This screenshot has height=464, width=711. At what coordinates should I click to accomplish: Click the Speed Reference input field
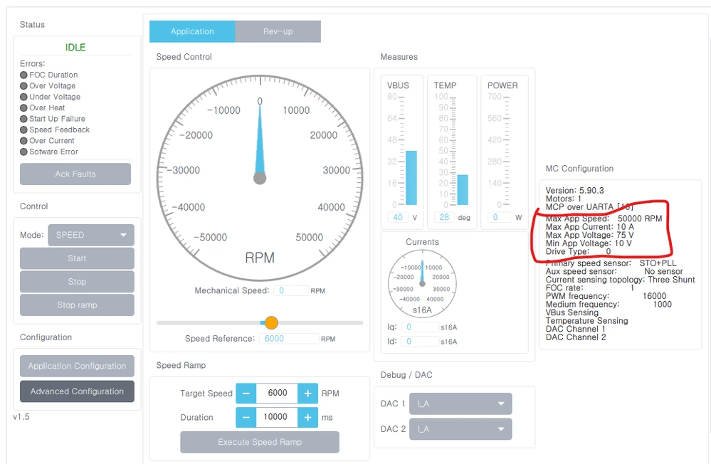pos(289,338)
